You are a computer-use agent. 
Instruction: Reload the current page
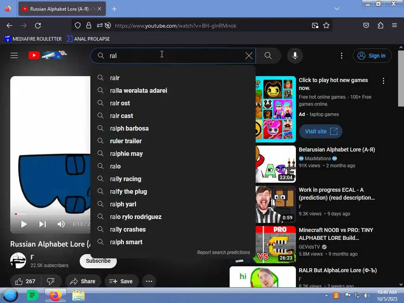(38, 26)
